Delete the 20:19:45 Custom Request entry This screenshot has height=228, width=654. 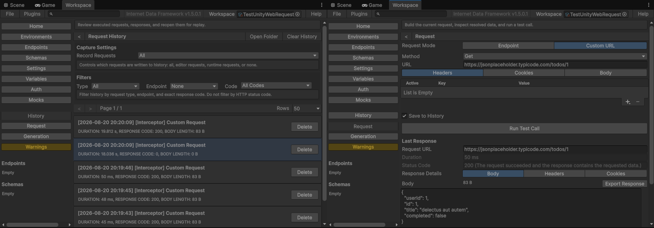[x=305, y=195]
